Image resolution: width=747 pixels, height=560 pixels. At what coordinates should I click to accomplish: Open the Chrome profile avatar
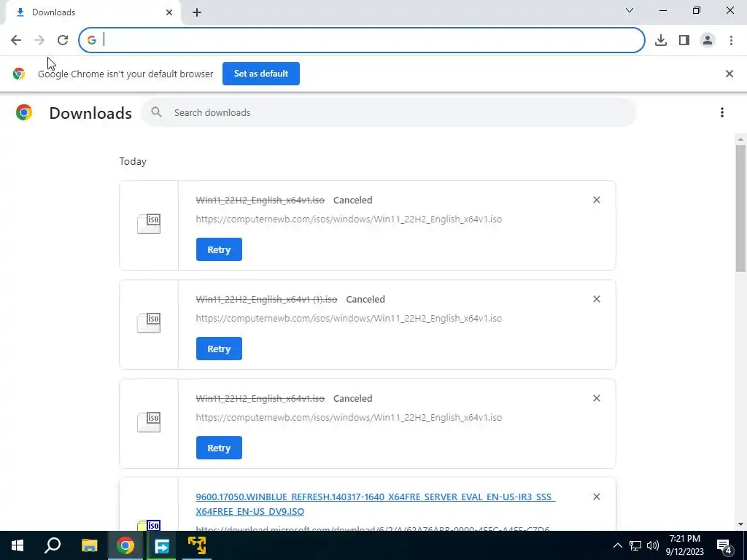708,40
